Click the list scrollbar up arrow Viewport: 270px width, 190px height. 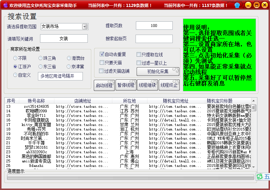pyautogui.click(x=253, y=101)
